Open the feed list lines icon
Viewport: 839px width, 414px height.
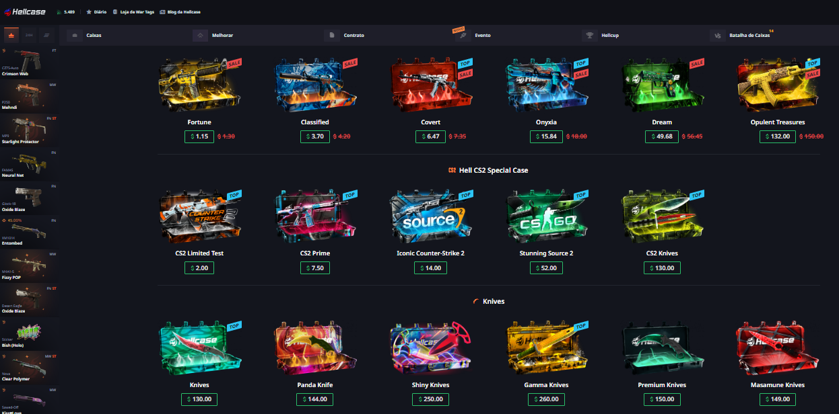46,34
